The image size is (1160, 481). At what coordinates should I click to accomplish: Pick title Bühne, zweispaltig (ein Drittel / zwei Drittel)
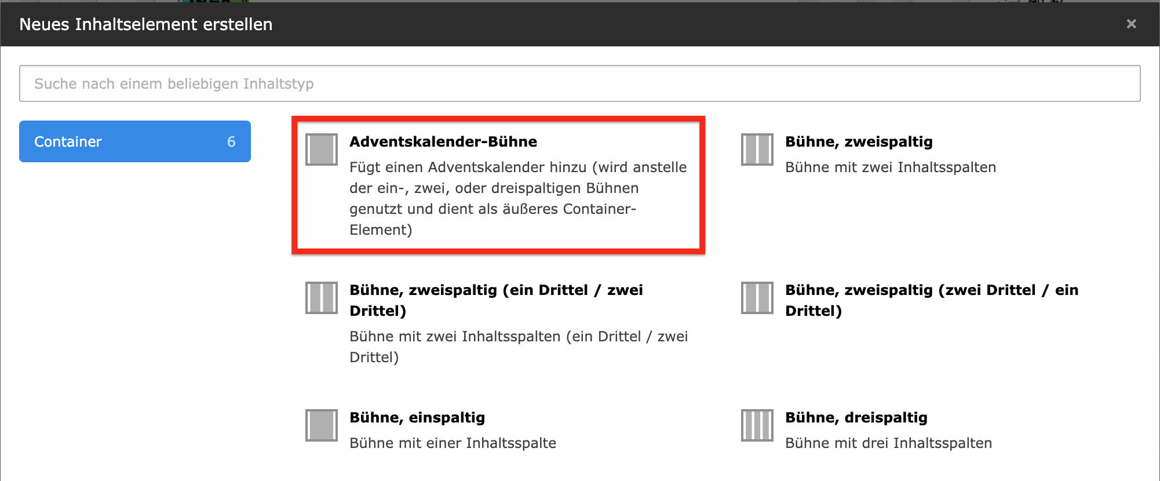coord(496,300)
